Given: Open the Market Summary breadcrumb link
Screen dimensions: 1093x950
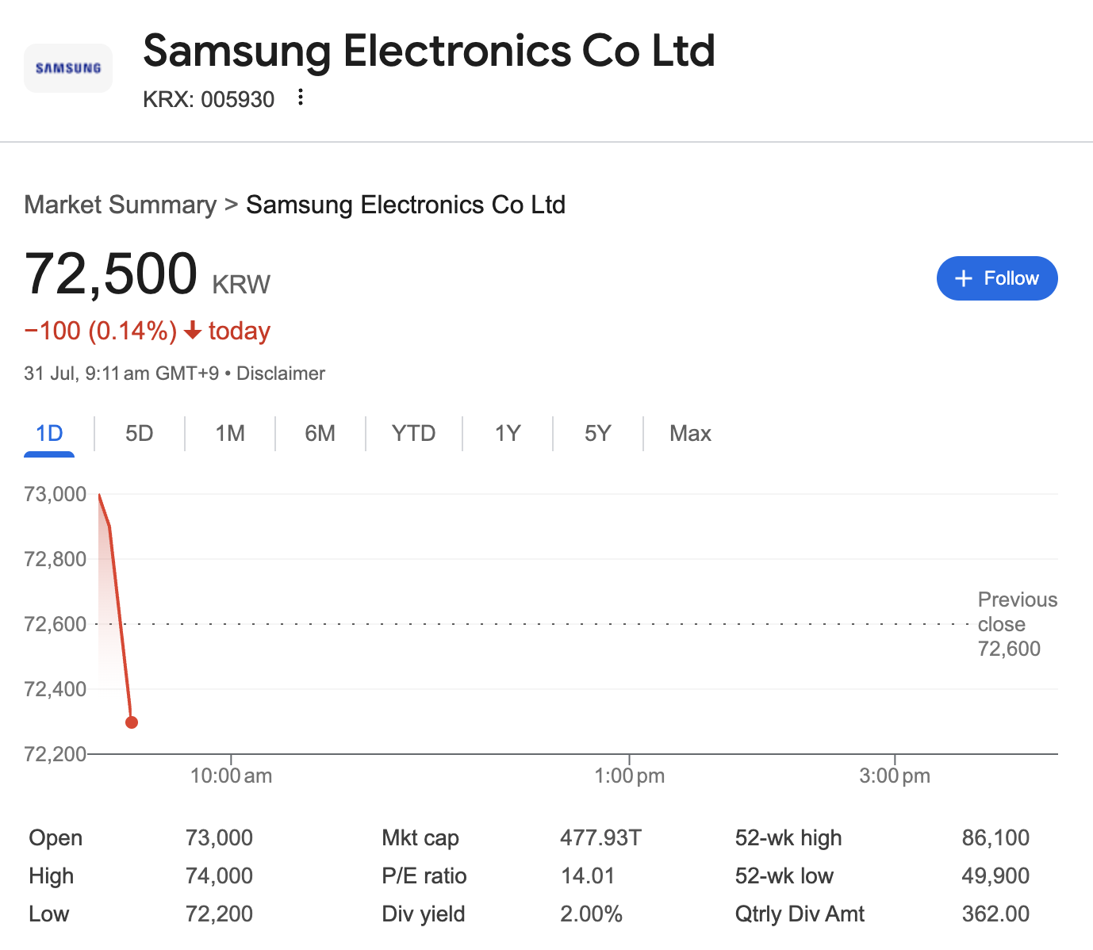Looking at the screenshot, I should coord(120,205).
